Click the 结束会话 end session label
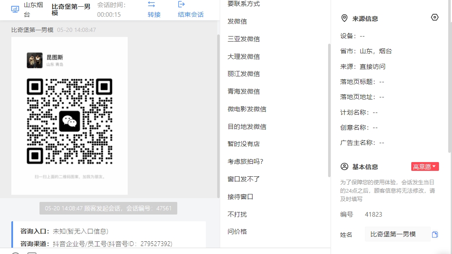Screen dimensions: 452x254 [x=191, y=14]
